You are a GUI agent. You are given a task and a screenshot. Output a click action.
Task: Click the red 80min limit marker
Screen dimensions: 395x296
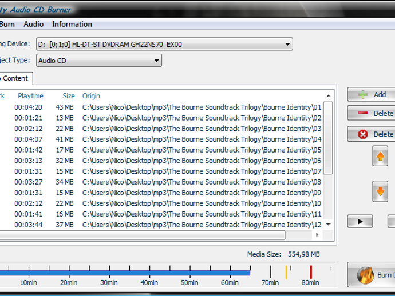(311, 272)
